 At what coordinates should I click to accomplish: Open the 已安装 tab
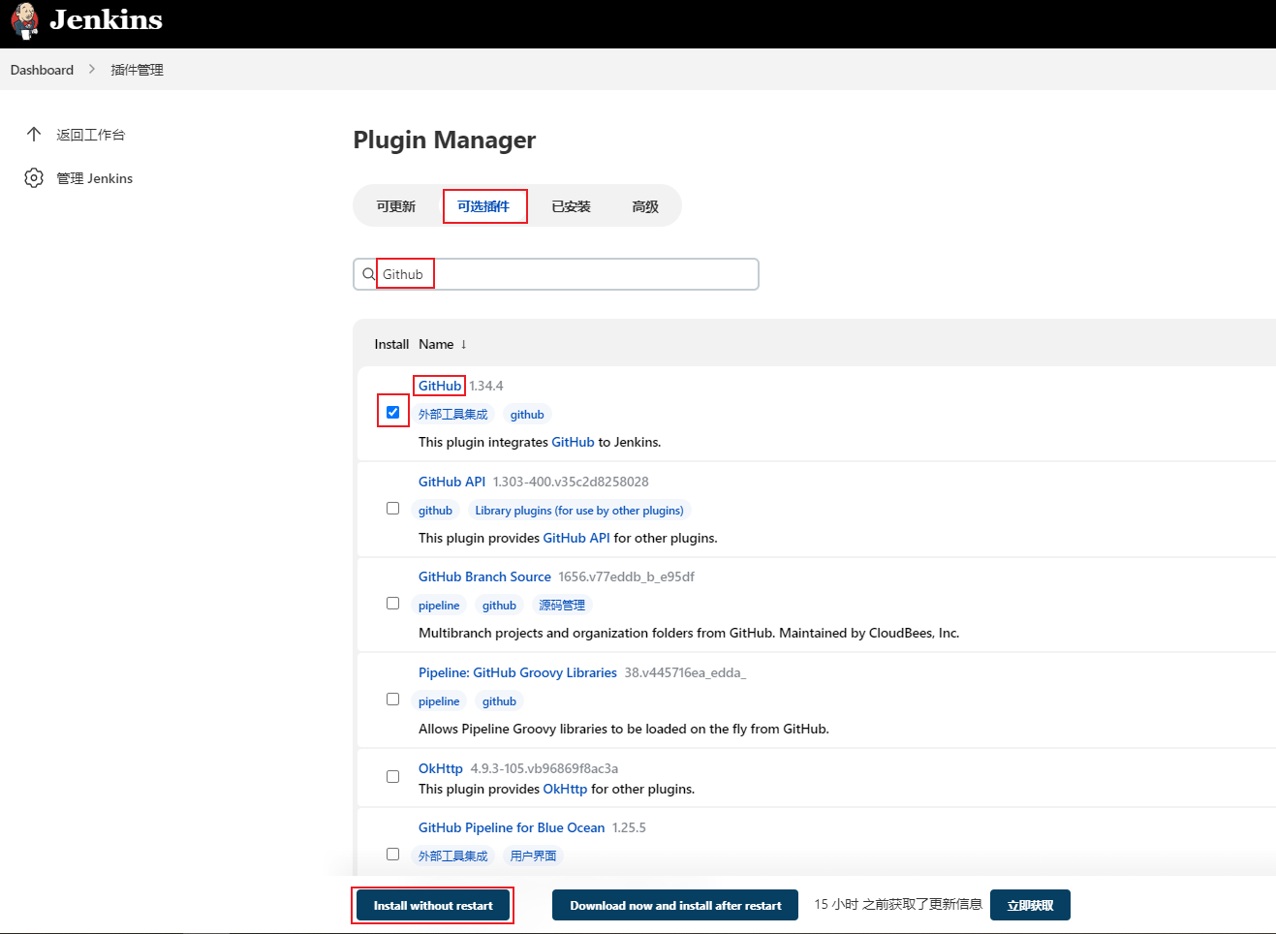571,206
